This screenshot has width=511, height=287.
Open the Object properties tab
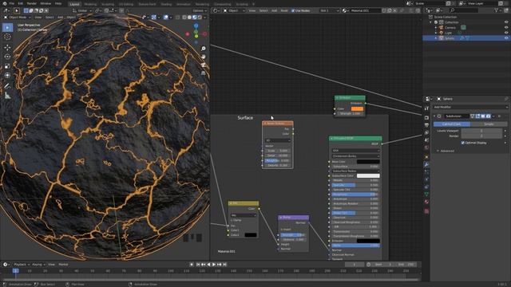(426, 157)
